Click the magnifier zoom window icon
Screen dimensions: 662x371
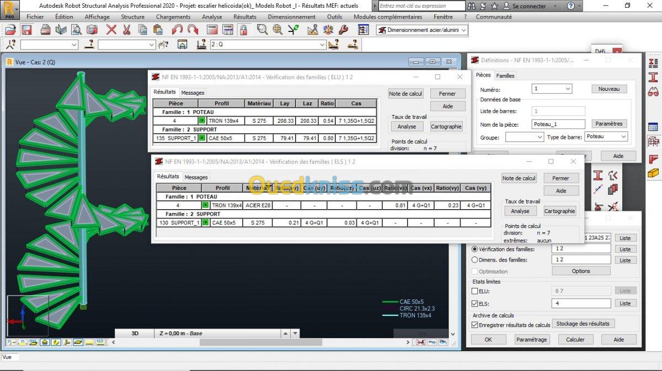(x=262, y=30)
